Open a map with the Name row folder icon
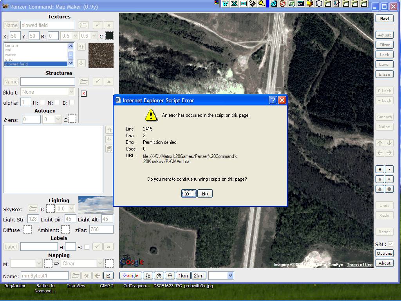Screen dimensions: 401x301 pos(76,276)
